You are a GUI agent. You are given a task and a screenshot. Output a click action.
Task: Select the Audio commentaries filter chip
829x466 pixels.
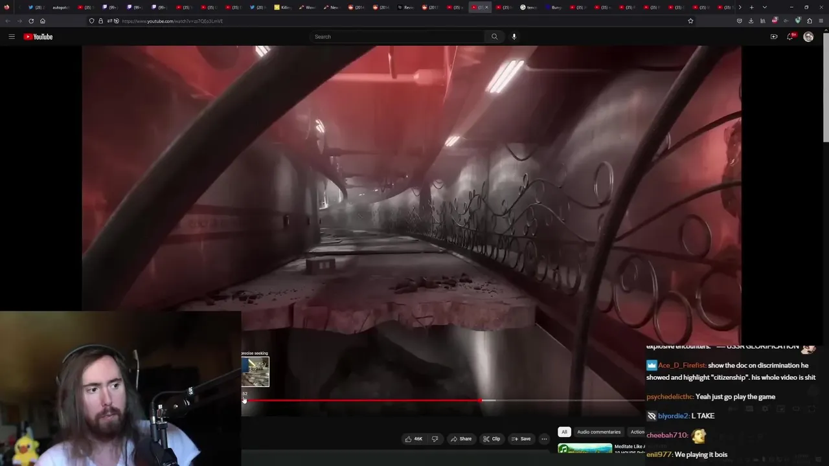coord(598,432)
